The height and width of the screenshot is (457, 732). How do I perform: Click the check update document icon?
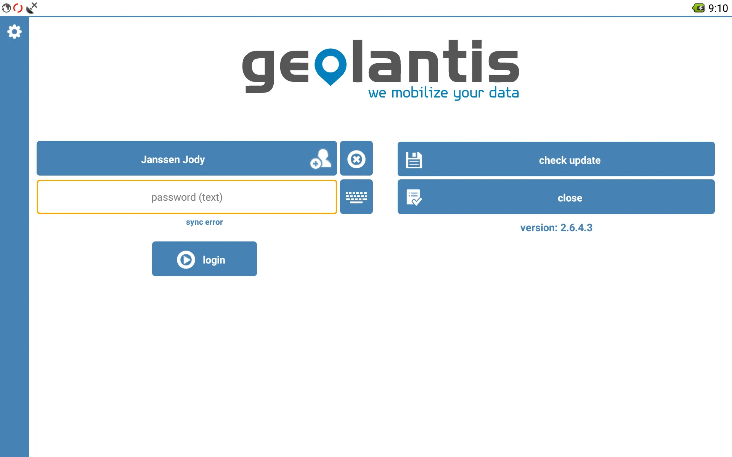click(414, 159)
